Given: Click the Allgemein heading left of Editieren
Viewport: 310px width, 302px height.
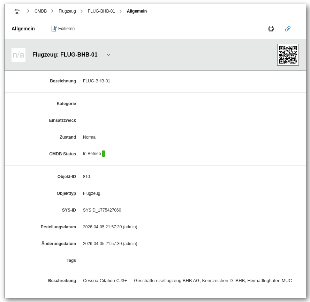Looking at the screenshot, I should 23,29.
